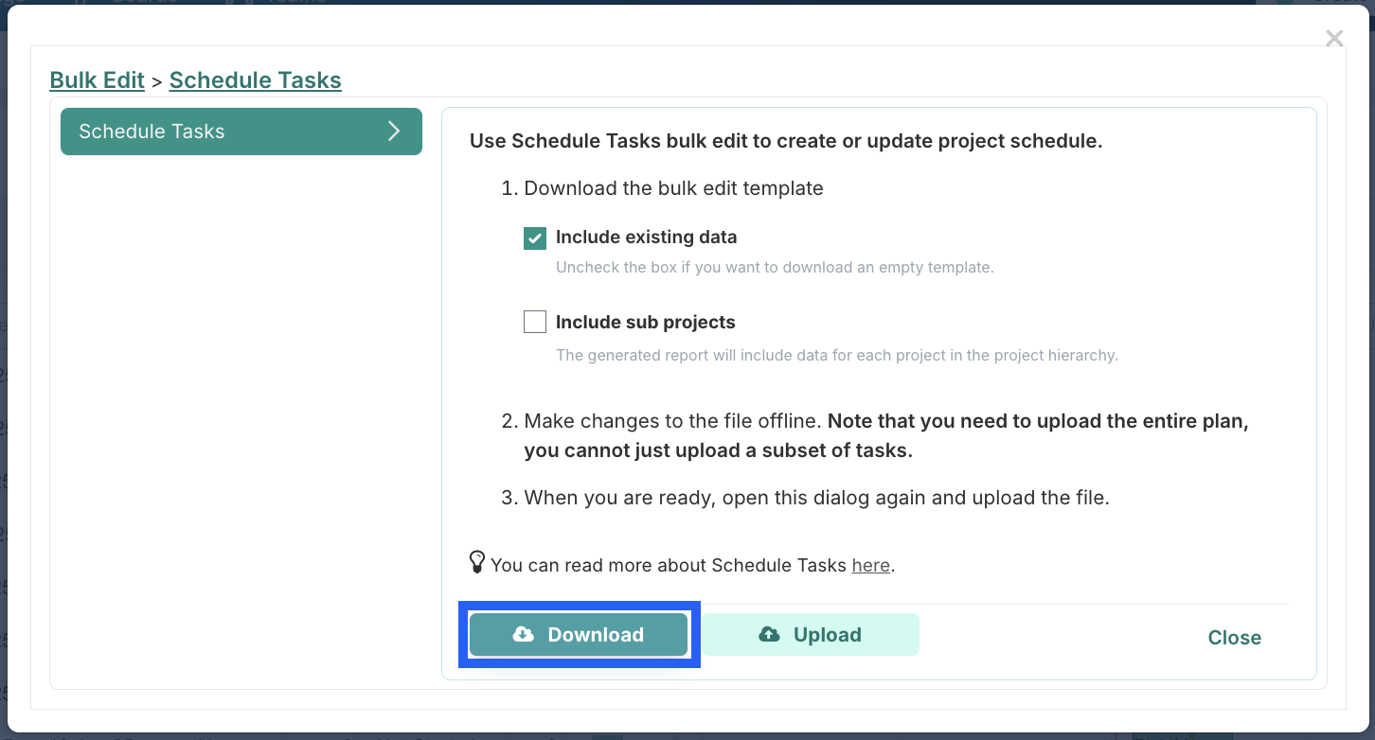Enable the Include sub projects checkbox
This screenshot has height=740, width=1375.
pyautogui.click(x=535, y=323)
